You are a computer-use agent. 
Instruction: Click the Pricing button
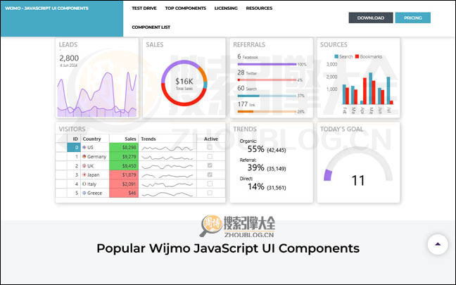pyautogui.click(x=413, y=18)
